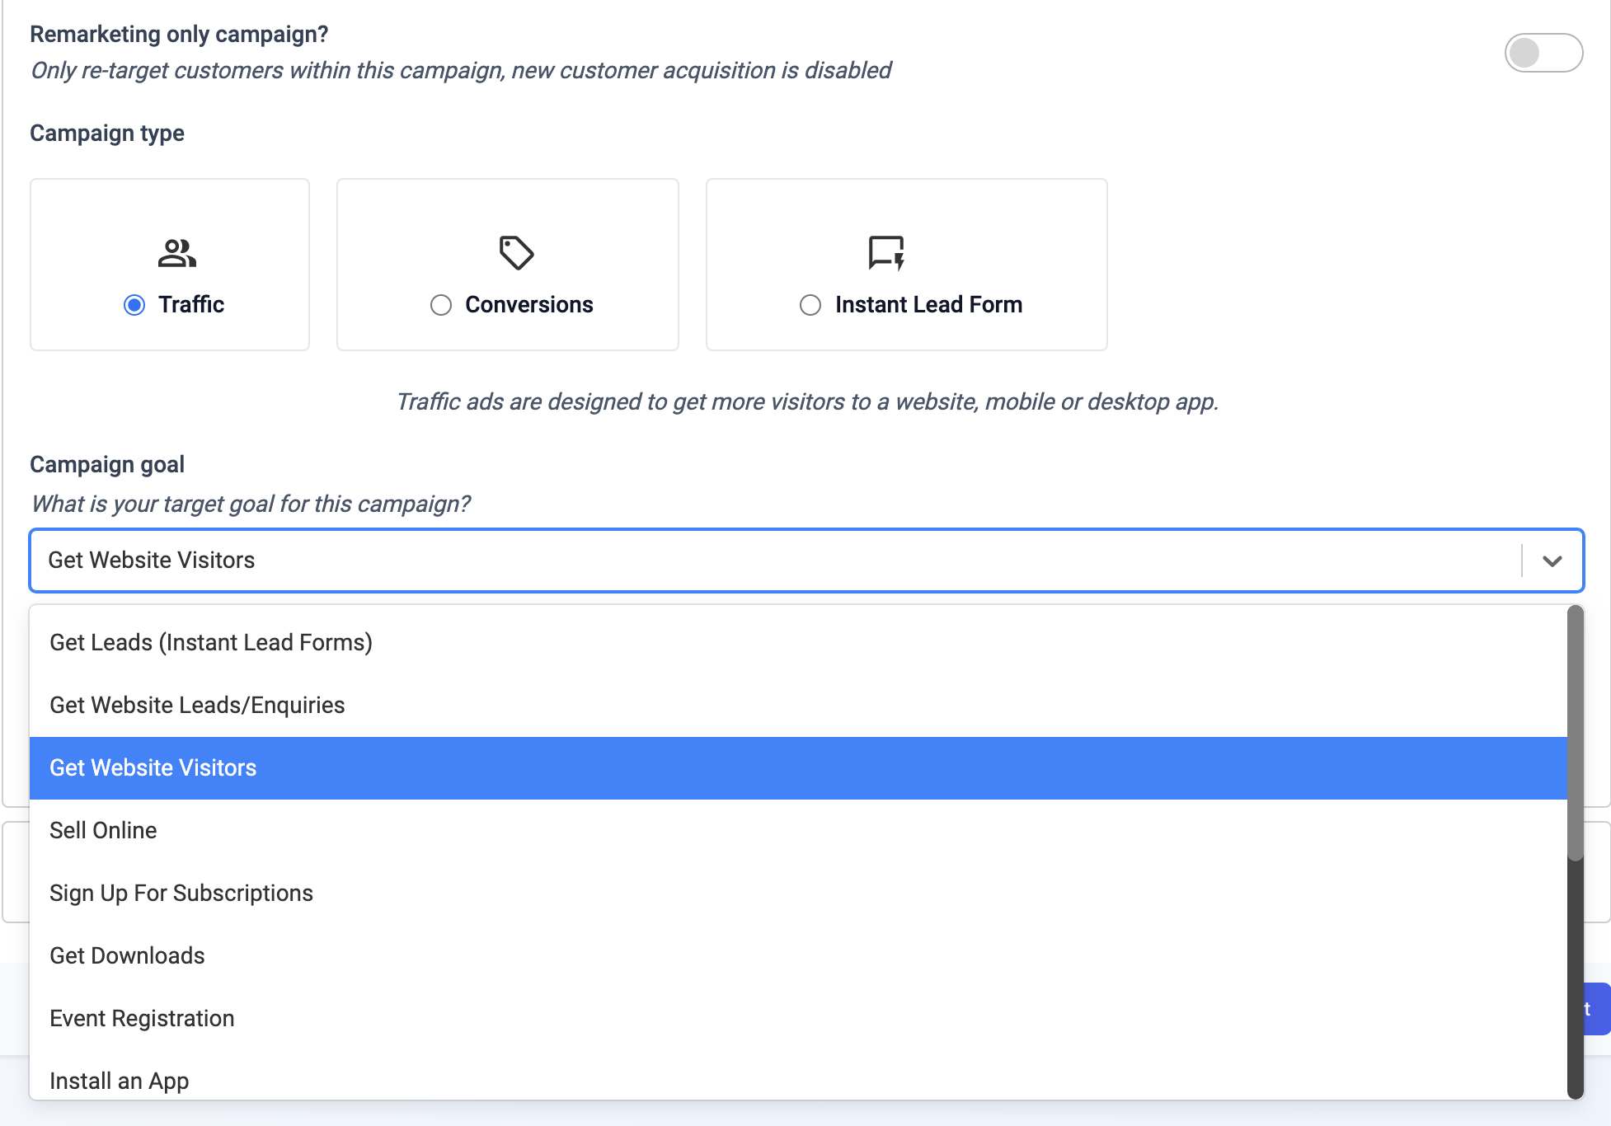The height and width of the screenshot is (1126, 1611).
Task: Pick highlighted Get Website Visitors option
Action: coord(153,767)
